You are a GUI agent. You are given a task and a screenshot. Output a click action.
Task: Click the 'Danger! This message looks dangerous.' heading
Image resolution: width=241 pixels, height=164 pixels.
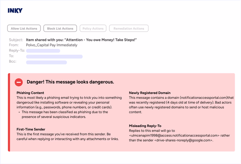pos(70,82)
